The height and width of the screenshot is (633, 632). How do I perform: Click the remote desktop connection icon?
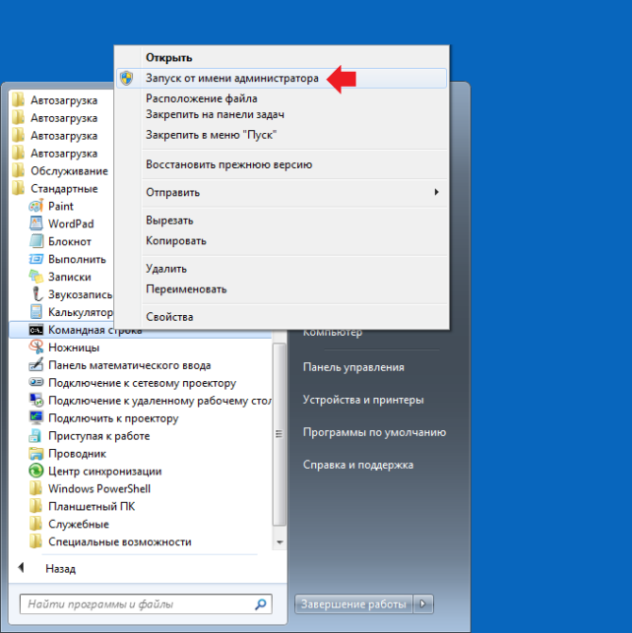click(35, 401)
